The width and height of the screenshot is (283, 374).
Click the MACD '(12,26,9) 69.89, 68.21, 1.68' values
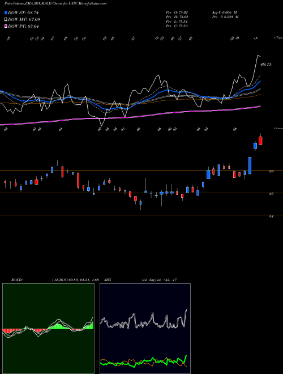tap(75, 280)
